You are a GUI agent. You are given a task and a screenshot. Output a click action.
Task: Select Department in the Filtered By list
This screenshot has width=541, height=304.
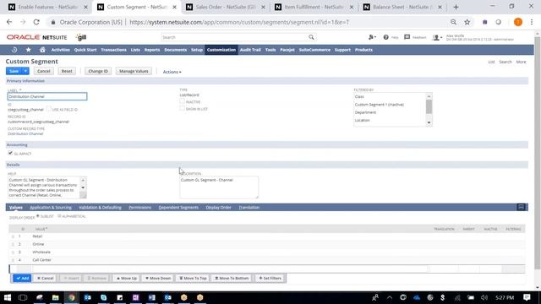(365, 112)
